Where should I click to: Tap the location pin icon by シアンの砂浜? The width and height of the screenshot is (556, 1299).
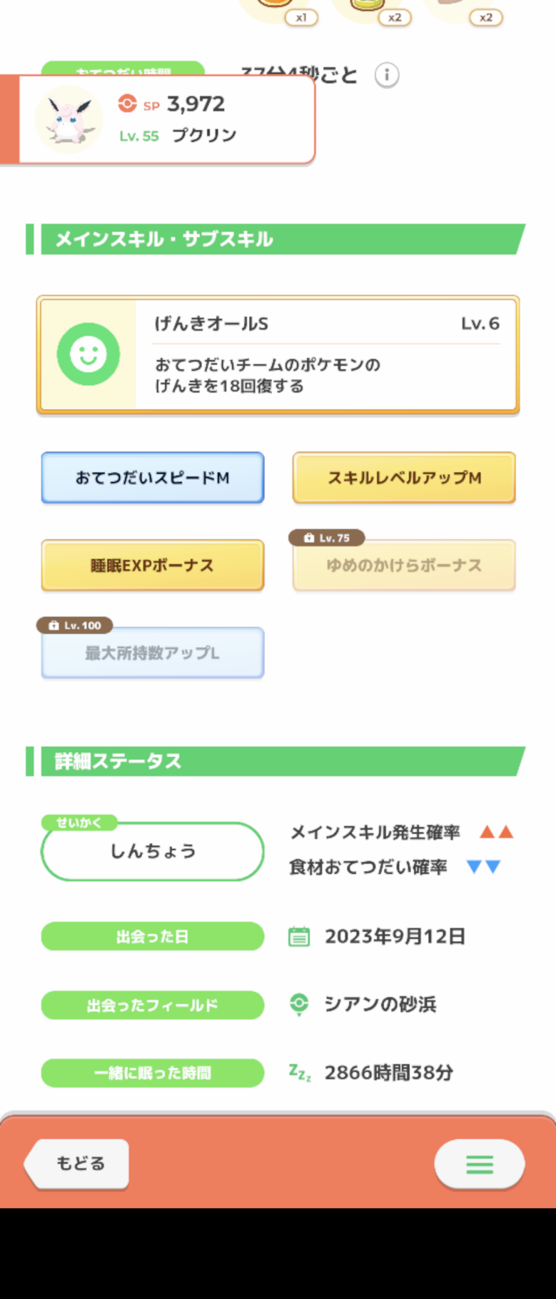299,1004
